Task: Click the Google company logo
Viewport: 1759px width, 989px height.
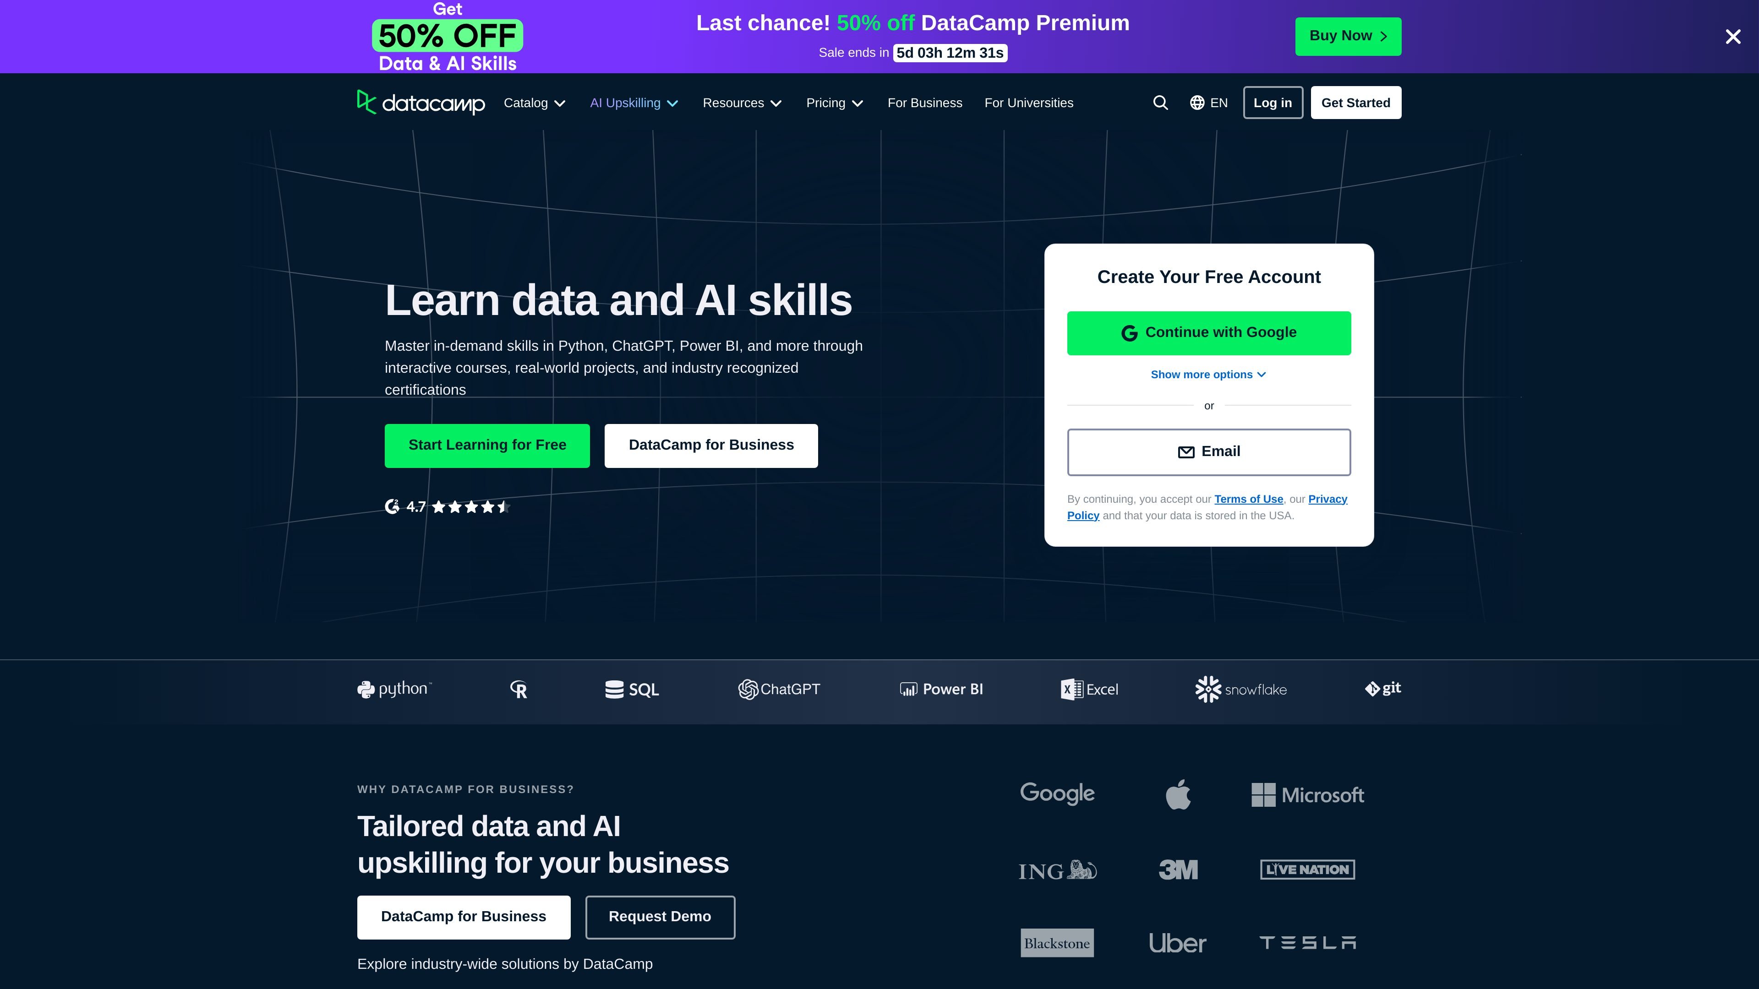Action: [x=1057, y=794]
